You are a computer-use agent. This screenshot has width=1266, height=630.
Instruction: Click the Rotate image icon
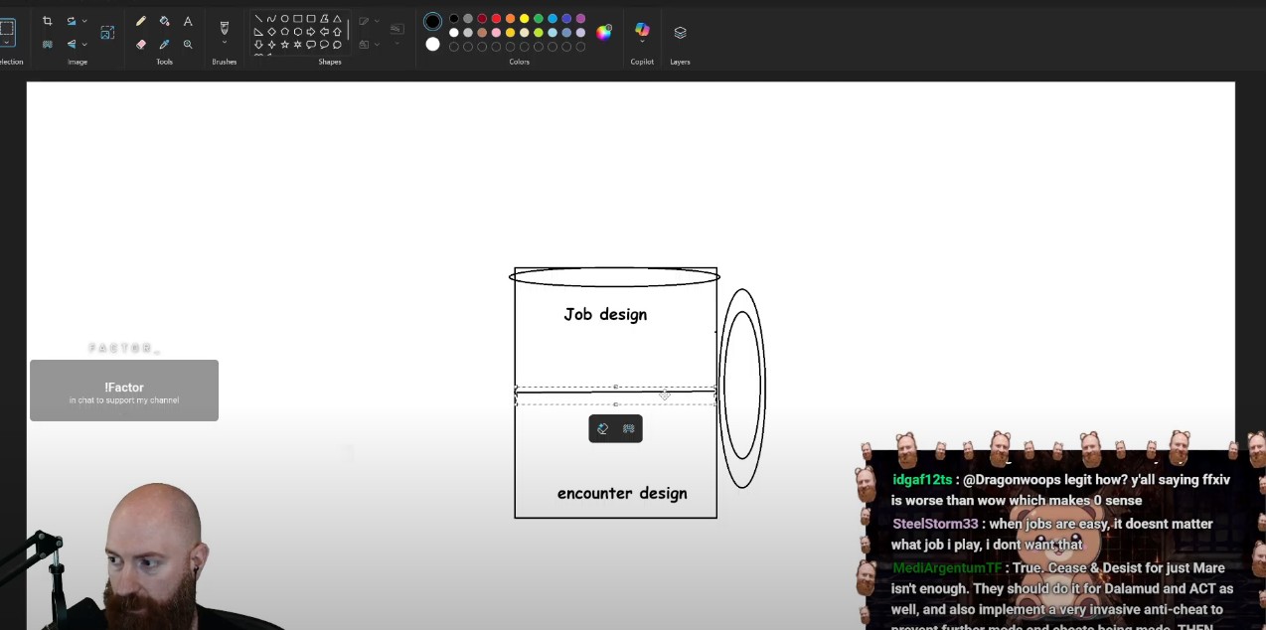click(72, 21)
